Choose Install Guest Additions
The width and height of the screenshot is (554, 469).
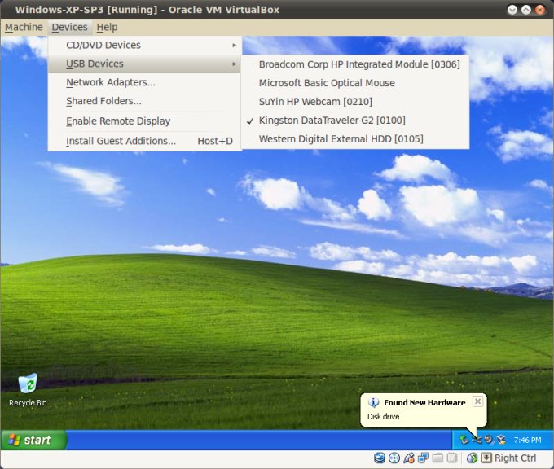point(144,141)
